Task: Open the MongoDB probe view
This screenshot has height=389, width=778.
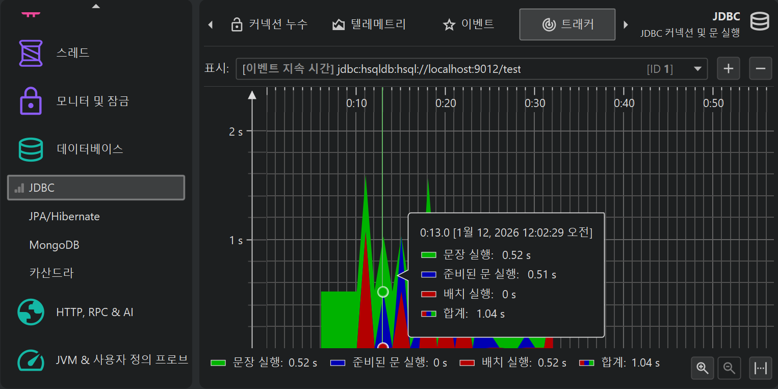Action: [x=55, y=245]
